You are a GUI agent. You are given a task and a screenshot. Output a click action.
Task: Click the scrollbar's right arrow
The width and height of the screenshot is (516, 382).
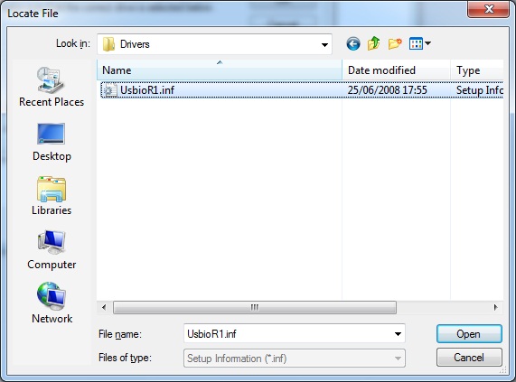pyautogui.click(x=495, y=308)
